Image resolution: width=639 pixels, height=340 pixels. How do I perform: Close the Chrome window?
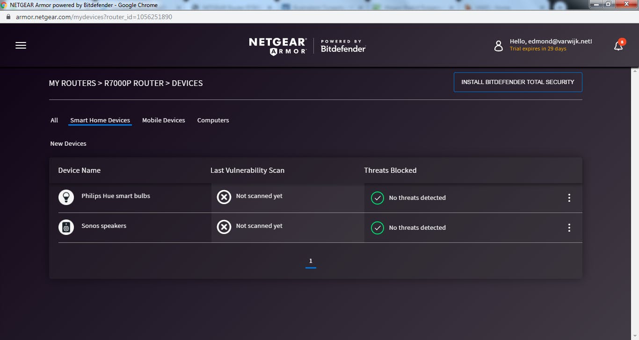click(x=626, y=4)
